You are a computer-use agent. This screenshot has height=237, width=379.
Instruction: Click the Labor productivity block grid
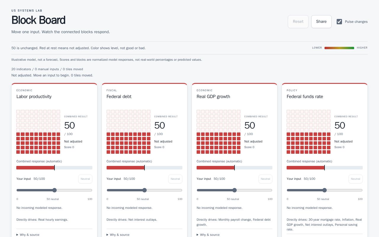click(38, 132)
